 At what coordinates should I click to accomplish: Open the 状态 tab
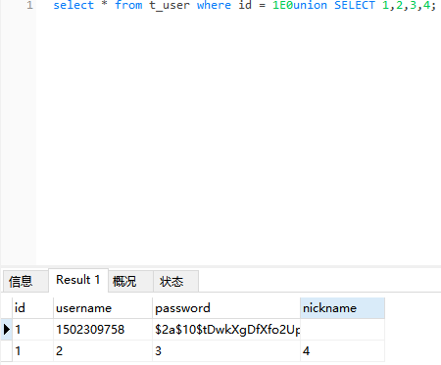coord(175,281)
